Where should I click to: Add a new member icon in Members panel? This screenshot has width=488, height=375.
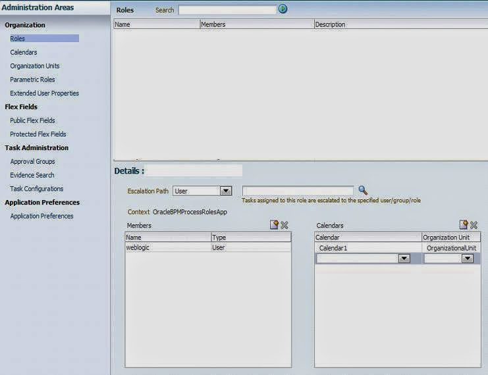coord(274,224)
